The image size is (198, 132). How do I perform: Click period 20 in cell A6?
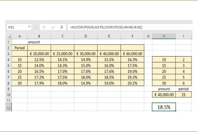(x=19, y=71)
